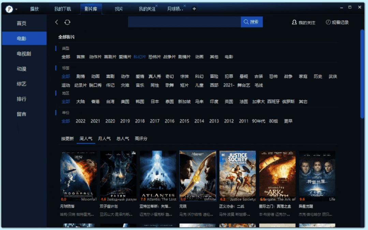The height and width of the screenshot is (230, 368).
Task: Click the back arrow navigation icon
Action: click(x=56, y=22)
